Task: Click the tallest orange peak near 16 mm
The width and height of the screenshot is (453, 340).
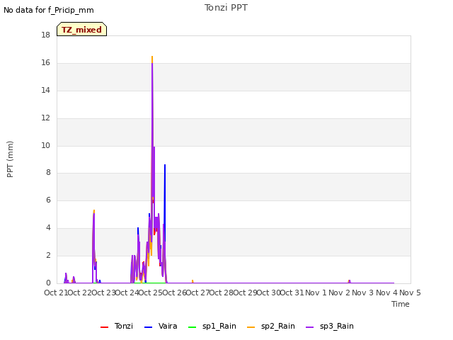Action: tap(152, 58)
